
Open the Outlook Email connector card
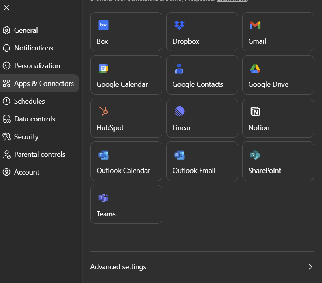pyautogui.click(x=202, y=161)
